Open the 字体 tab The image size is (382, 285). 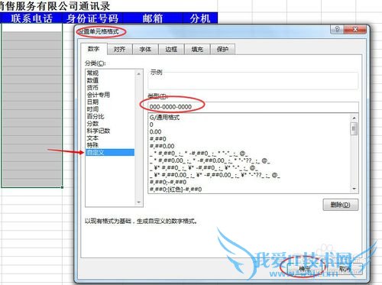pyautogui.click(x=145, y=49)
